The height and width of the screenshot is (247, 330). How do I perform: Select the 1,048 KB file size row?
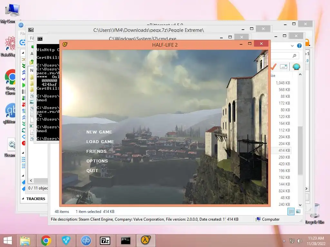click(283, 83)
